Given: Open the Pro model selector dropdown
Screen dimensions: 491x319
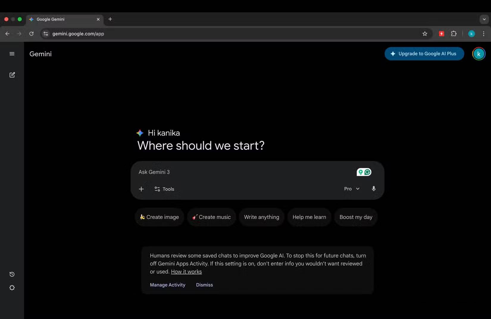Looking at the screenshot, I should (x=351, y=189).
